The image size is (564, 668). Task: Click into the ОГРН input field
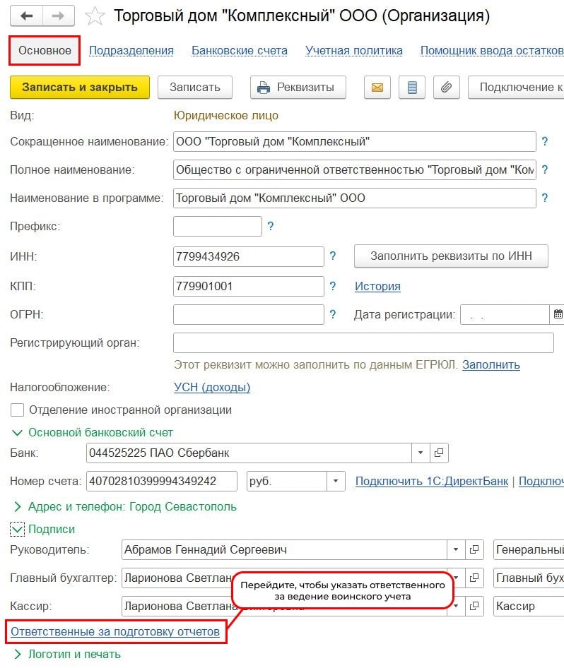coord(248,314)
